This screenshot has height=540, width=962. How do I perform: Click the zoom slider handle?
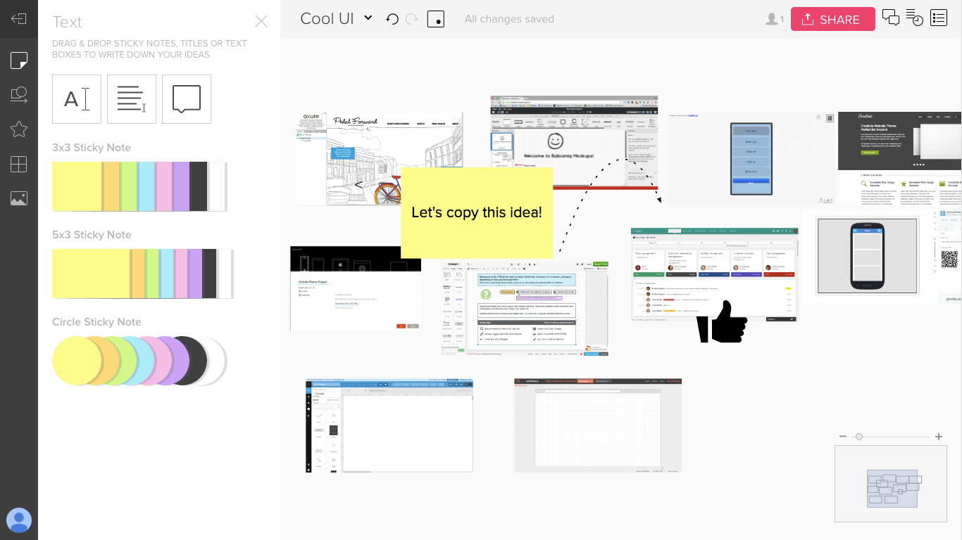tap(859, 437)
